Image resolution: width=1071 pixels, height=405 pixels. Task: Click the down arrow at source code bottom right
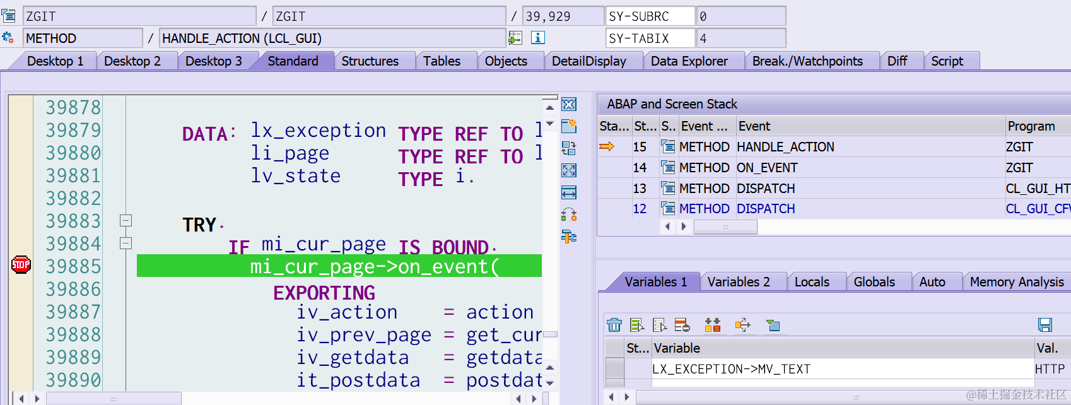(x=550, y=383)
